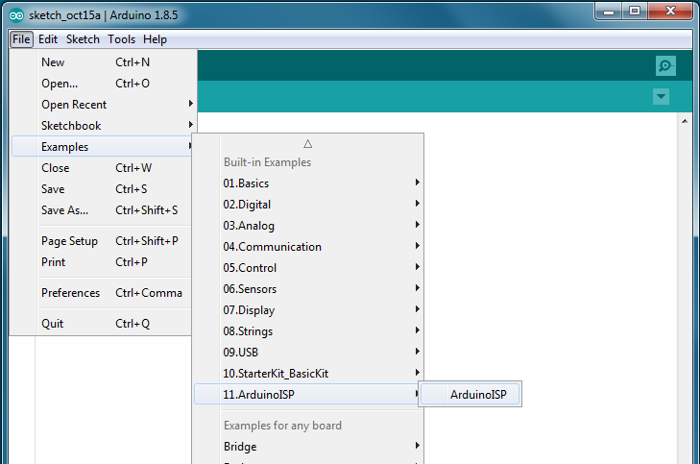Open the Serial Monitor magnifier icon

(665, 65)
